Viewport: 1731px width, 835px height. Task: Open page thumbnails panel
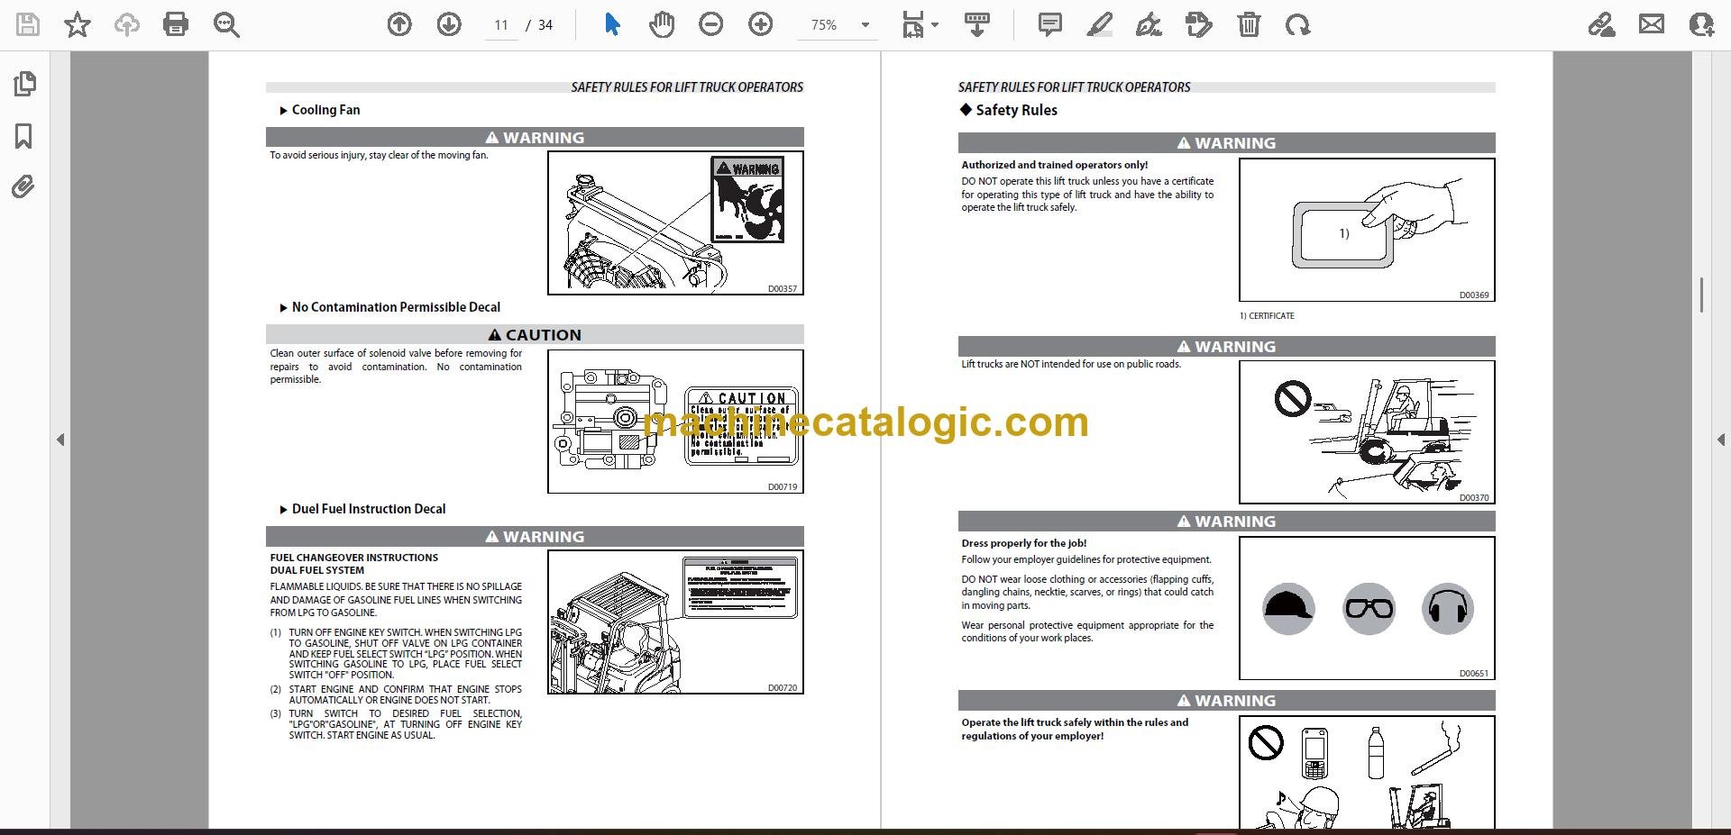(x=25, y=84)
